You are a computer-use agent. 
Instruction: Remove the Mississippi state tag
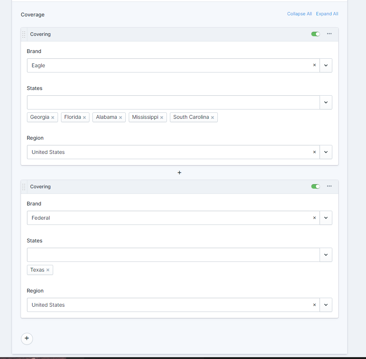point(162,117)
